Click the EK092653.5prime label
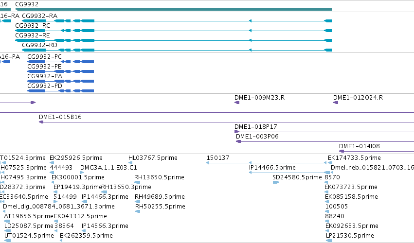 point(352,226)
